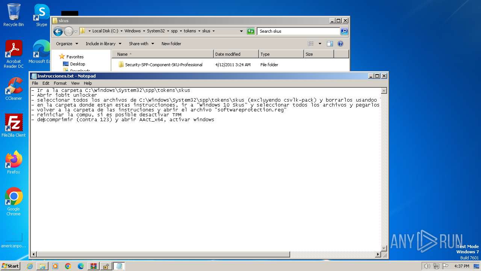Image resolution: width=481 pixels, height=271 pixels.
Task: Open Acrobat Reader DC desktop icon
Action: click(14, 54)
